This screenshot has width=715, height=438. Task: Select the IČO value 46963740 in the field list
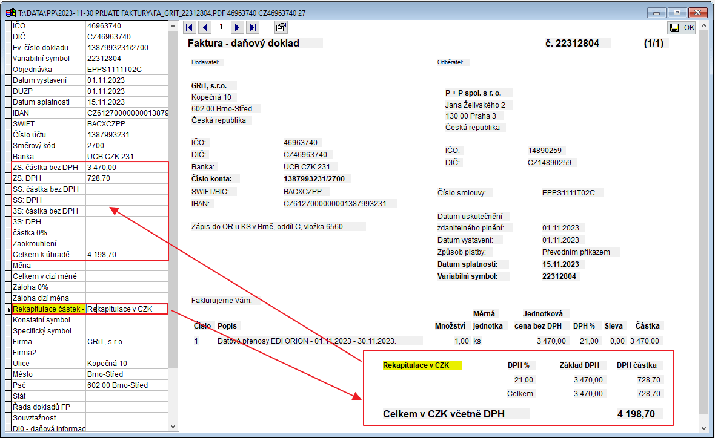[127, 26]
